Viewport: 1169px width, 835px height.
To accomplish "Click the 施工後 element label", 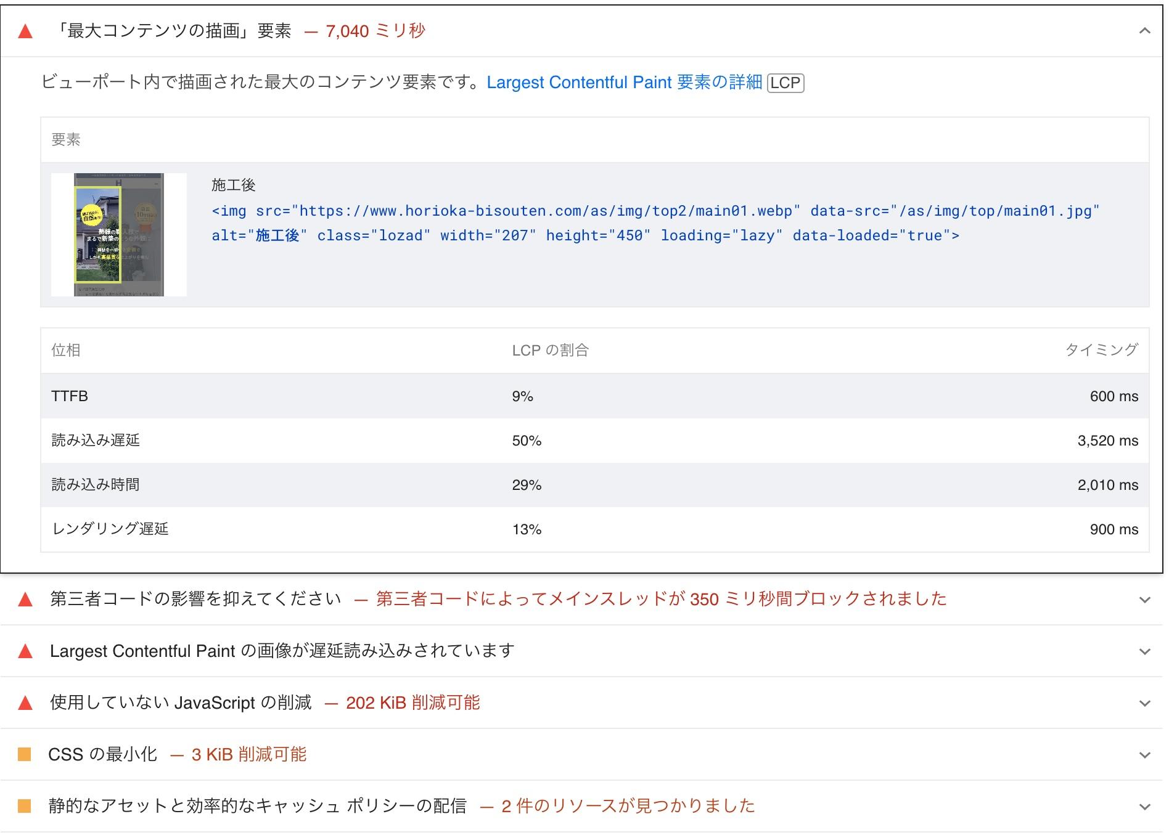I will coord(234,185).
